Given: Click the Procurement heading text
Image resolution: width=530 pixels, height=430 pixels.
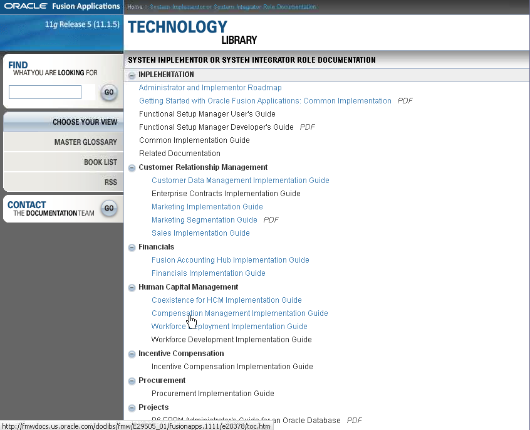Looking at the screenshot, I should tap(162, 380).
